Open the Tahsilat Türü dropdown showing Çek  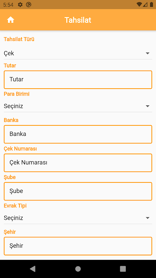pyautogui.click(x=78, y=53)
